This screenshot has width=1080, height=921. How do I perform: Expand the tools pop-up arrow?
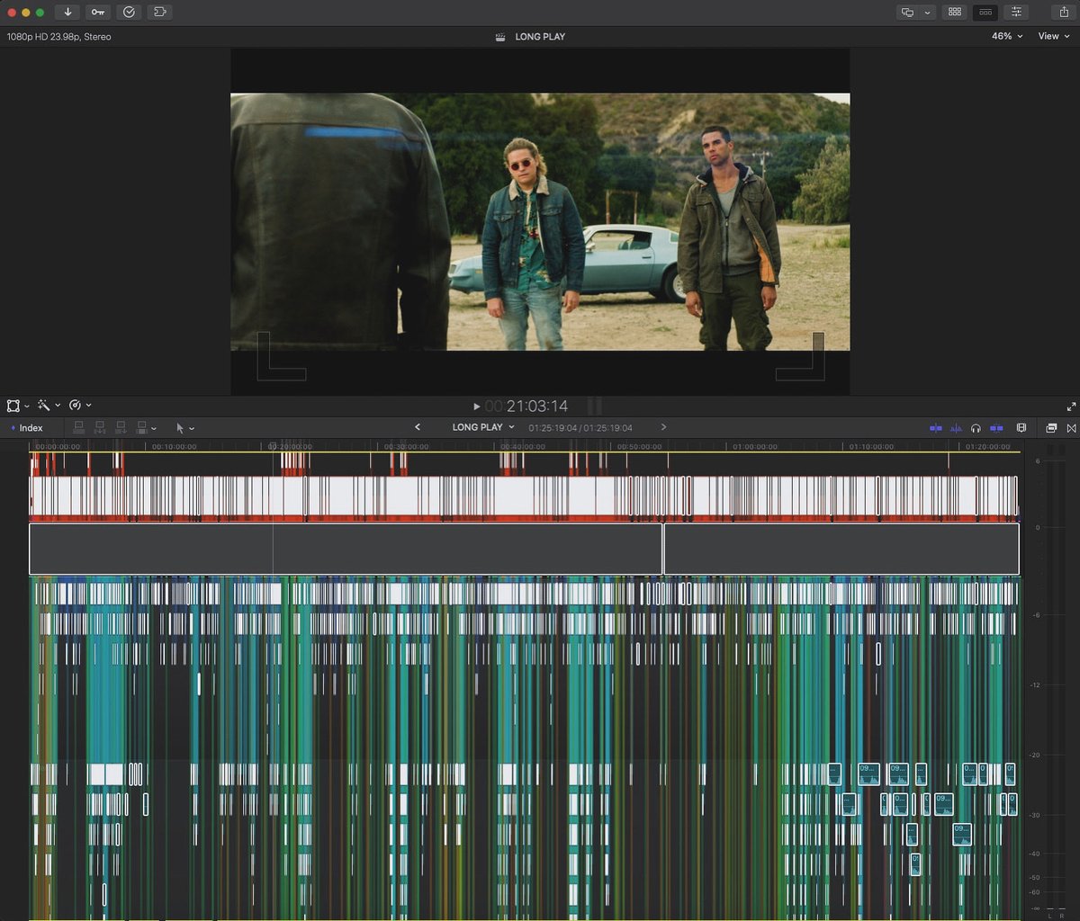click(x=192, y=429)
